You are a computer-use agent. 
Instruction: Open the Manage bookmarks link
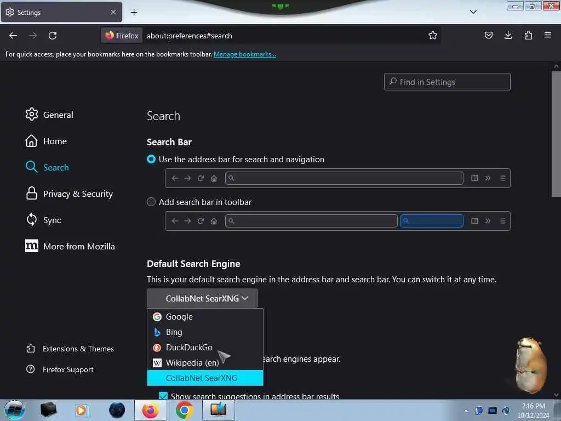click(245, 54)
